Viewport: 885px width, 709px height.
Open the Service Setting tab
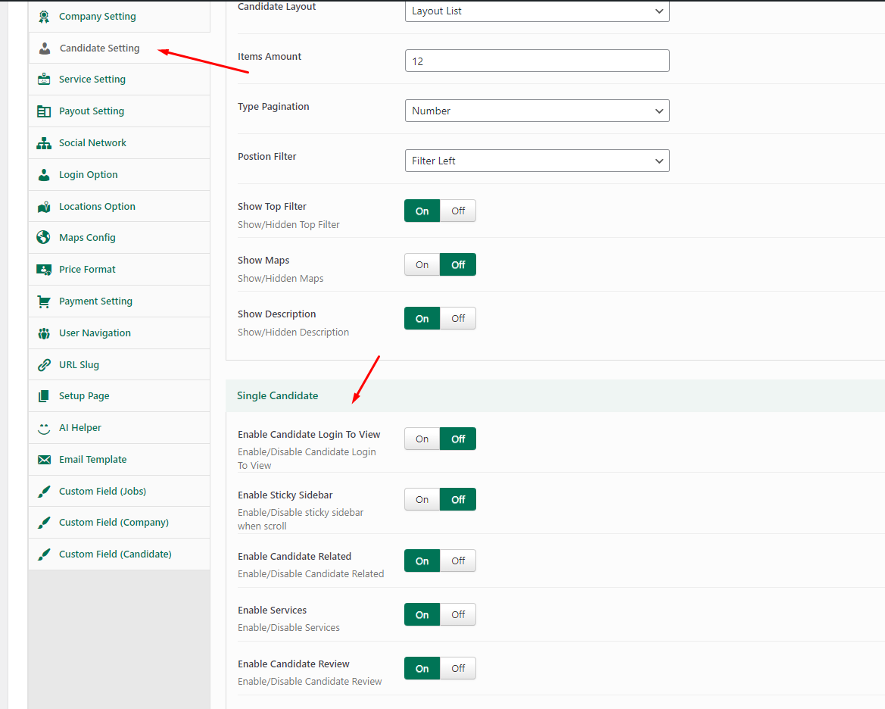pyautogui.click(x=92, y=80)
